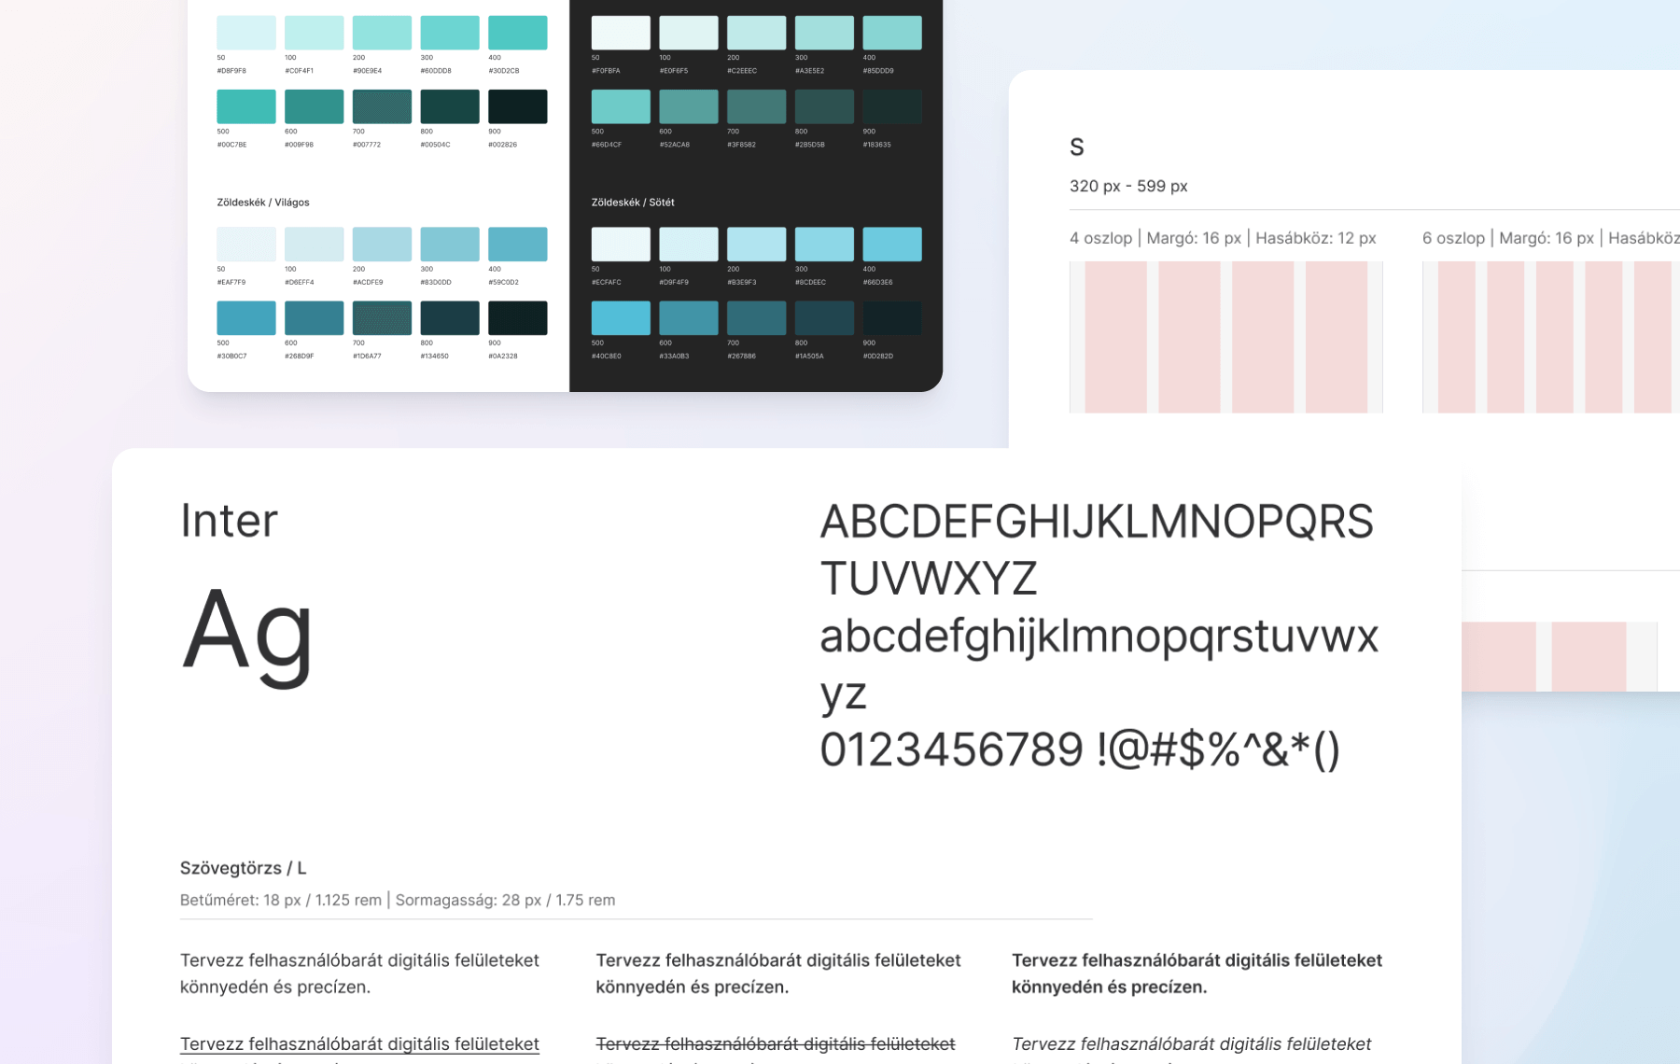
Task: Click the lowercase alphabet specimen line
Action: pos(1099,637)
